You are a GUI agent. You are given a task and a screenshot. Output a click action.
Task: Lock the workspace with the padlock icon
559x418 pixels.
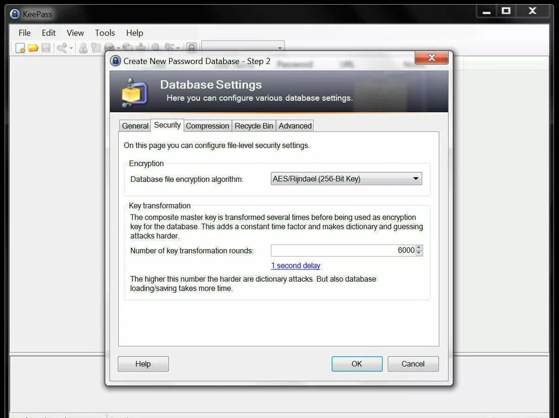(192, 47)
